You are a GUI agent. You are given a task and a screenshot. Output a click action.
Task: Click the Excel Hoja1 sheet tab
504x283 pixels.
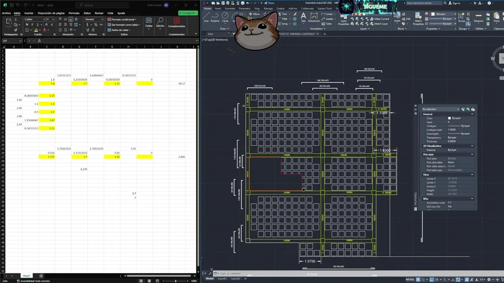(x=26, y=276)
